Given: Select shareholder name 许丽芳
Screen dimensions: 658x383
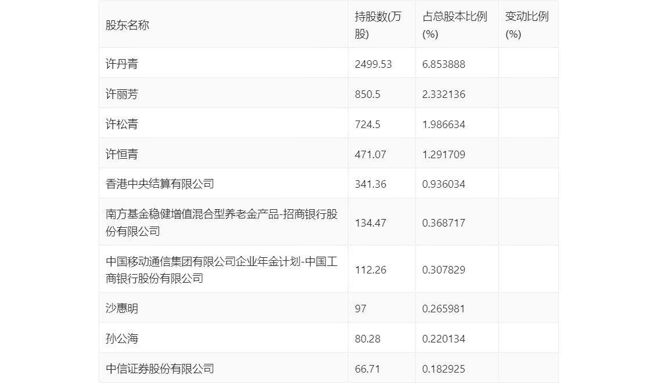Looking at the screenshot, I should 122,94.
